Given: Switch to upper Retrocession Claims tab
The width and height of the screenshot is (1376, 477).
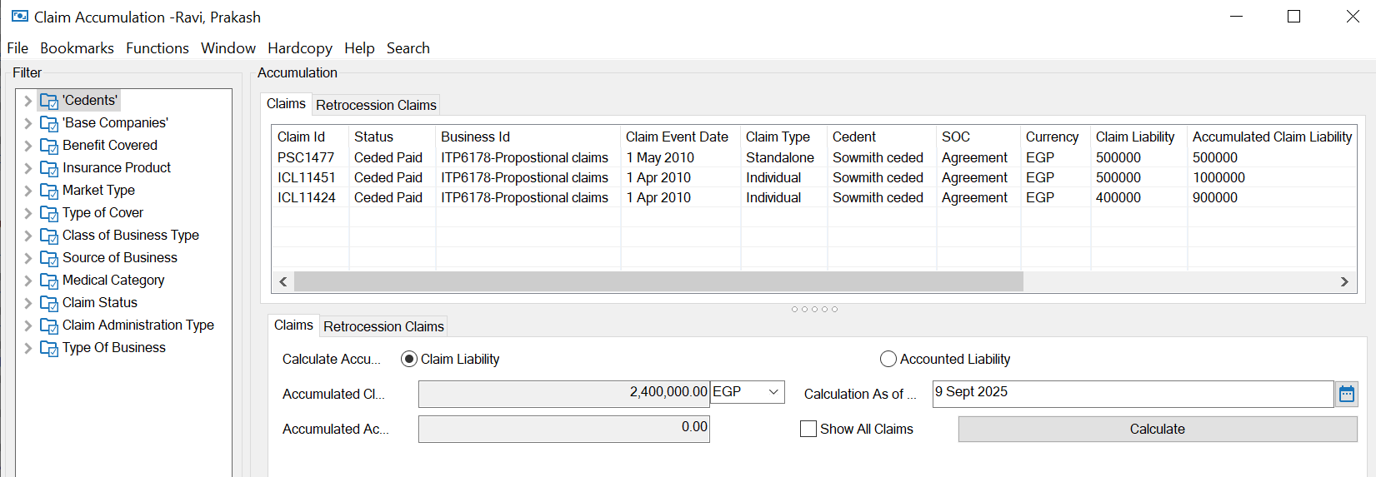Looking at the screenshot, I should 376,105.
